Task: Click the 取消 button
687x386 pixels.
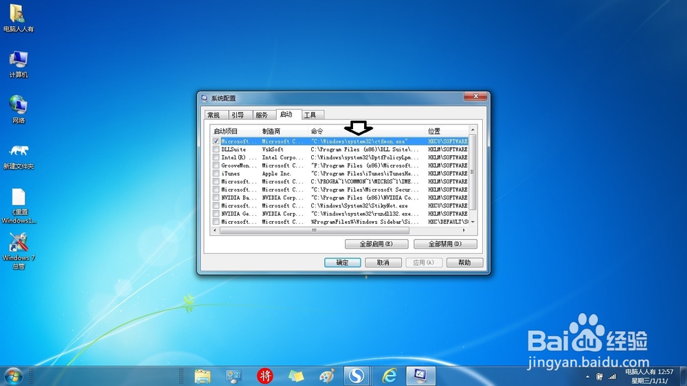Action: coord(383,262)
